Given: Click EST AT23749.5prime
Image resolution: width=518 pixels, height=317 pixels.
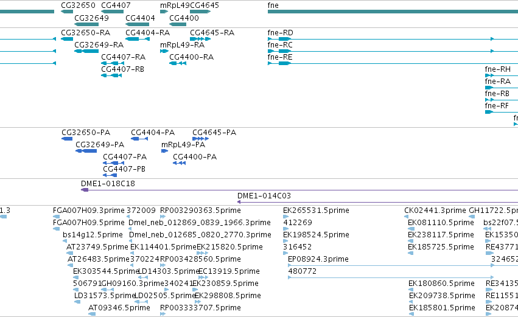Looking at the screenshot, I should [97, 247].
